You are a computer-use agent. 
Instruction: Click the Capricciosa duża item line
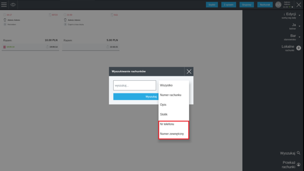point(76,24)
